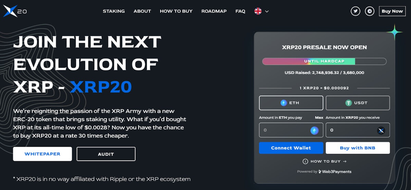Expand the language dropdown chevron

[267, 11]
